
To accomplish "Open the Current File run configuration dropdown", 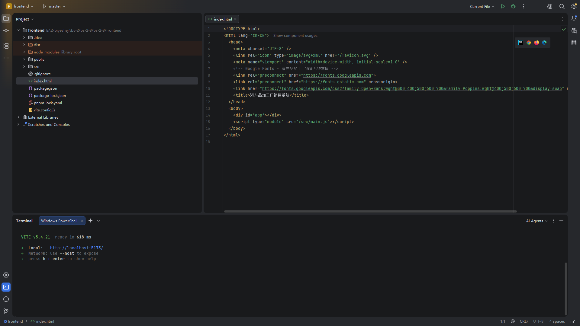I will click(482, 6).
